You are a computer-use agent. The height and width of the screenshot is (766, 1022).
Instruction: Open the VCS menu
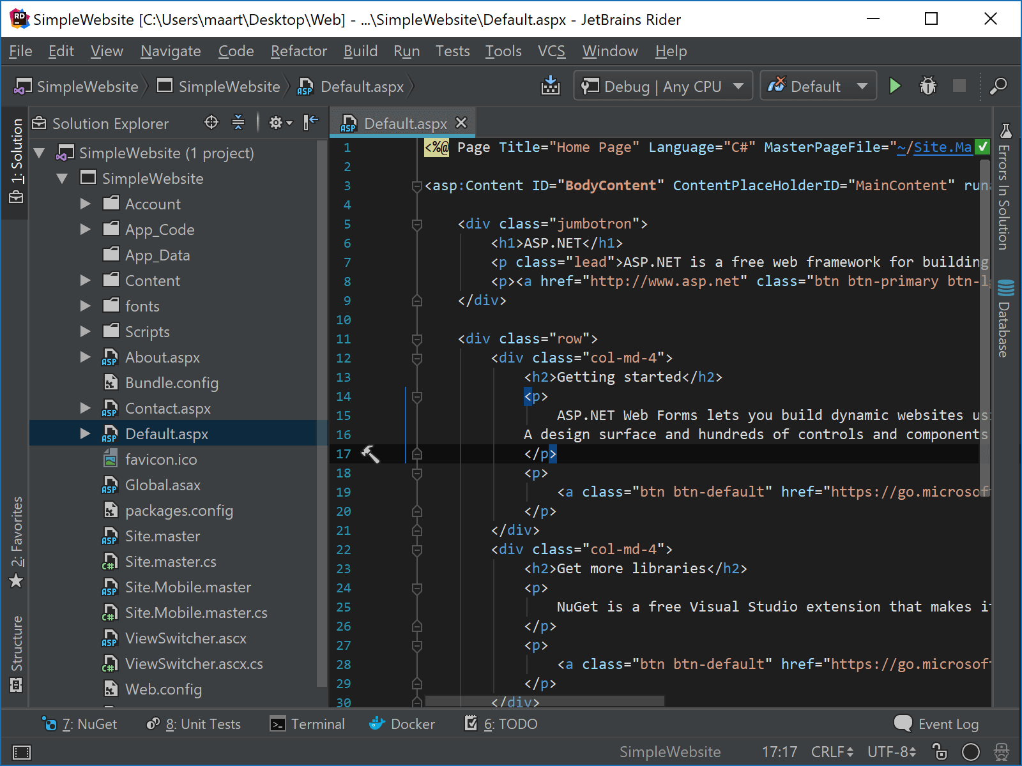[551, 51]
